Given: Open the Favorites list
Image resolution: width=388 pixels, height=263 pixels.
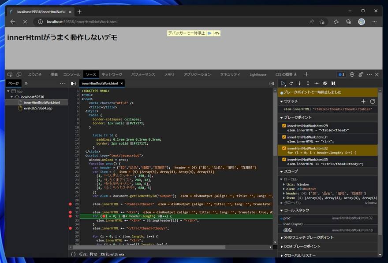Looking at the screenshot, I should [x=336, y=22].
